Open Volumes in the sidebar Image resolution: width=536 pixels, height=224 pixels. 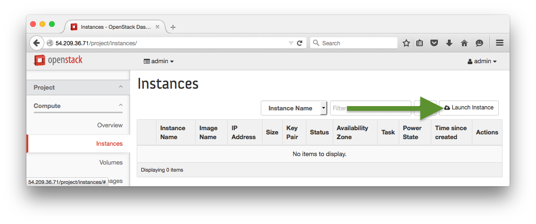pos(110,162)
